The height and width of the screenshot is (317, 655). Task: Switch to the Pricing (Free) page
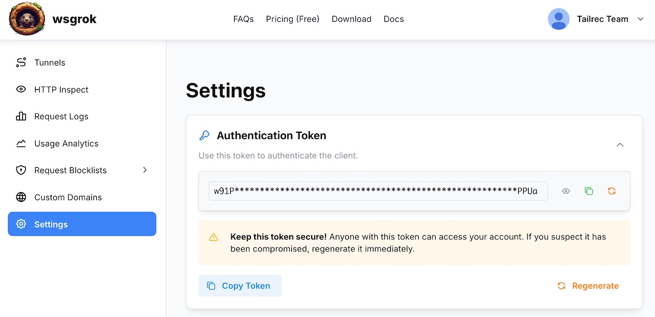(293, 19)
